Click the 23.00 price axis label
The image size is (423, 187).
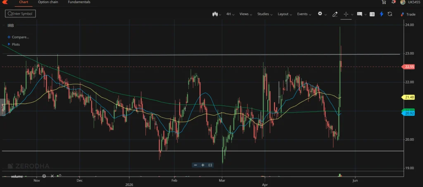click(409, 53)
